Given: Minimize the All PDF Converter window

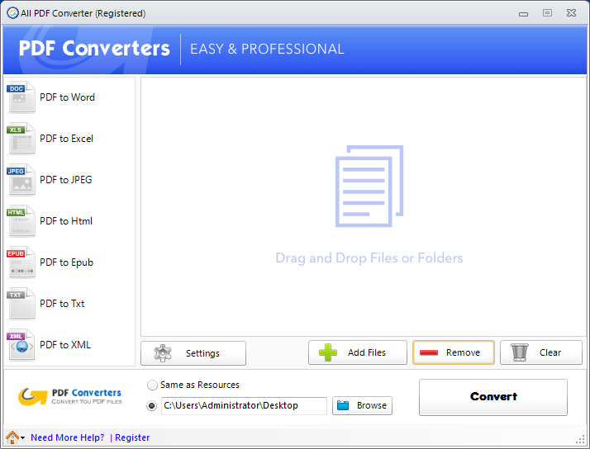Looking at the screenshot, I should (523, 14).
